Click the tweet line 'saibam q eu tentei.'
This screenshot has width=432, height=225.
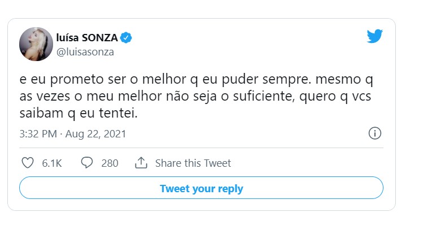78,114
